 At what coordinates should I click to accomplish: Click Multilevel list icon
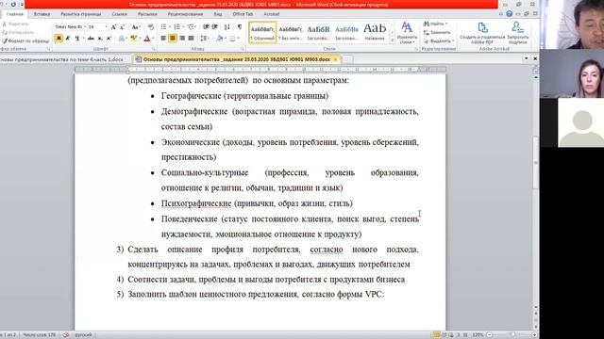click(x=192, y=27)
